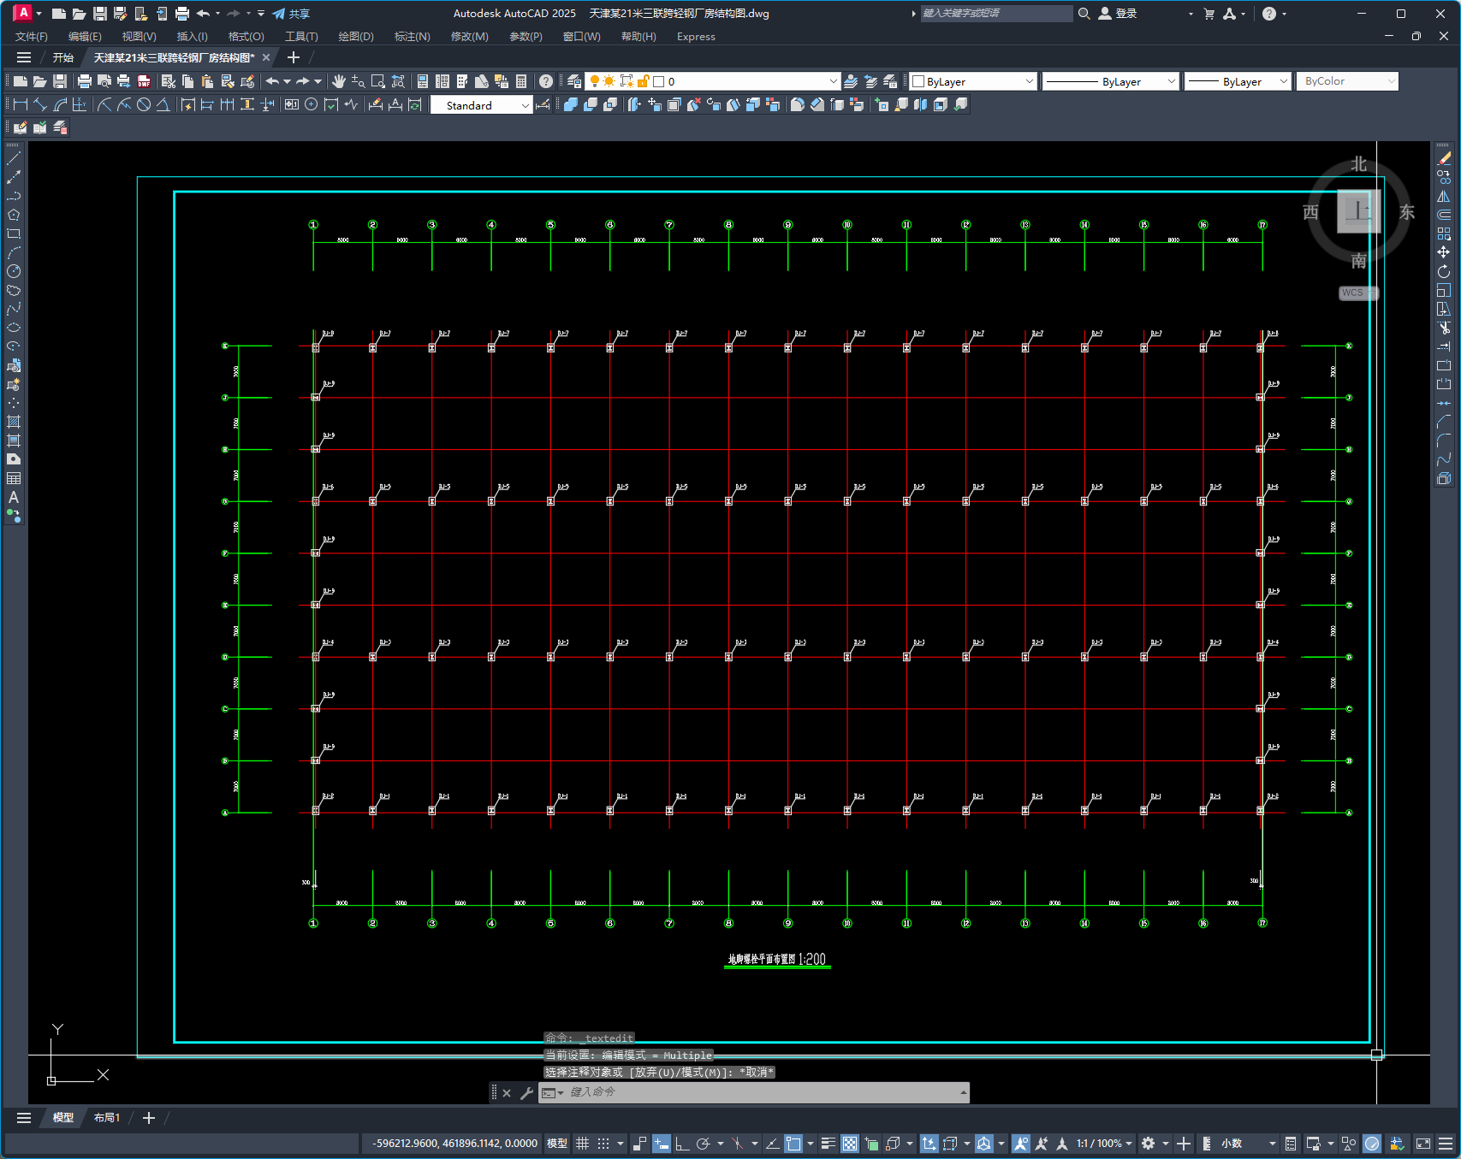Open the Layer Properties manager icon
The image size is (1461, 1159).
pos(574,81)
